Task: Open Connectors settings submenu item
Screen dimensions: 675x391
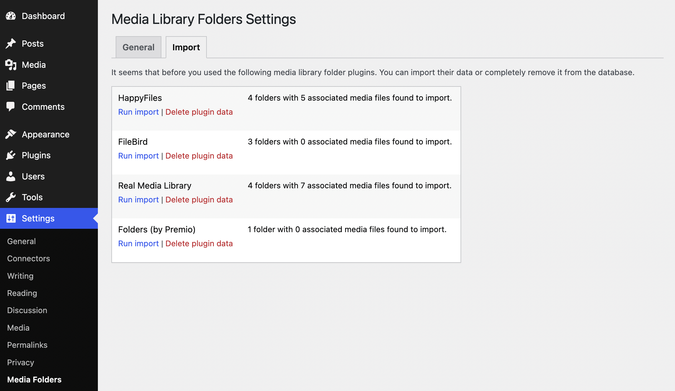Action: point(29,259)
